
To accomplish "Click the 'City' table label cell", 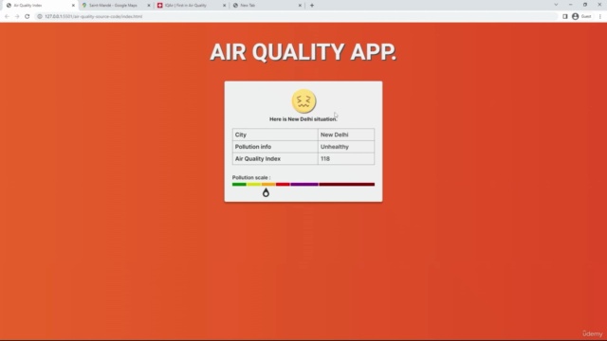I will (x=275, y=135).
